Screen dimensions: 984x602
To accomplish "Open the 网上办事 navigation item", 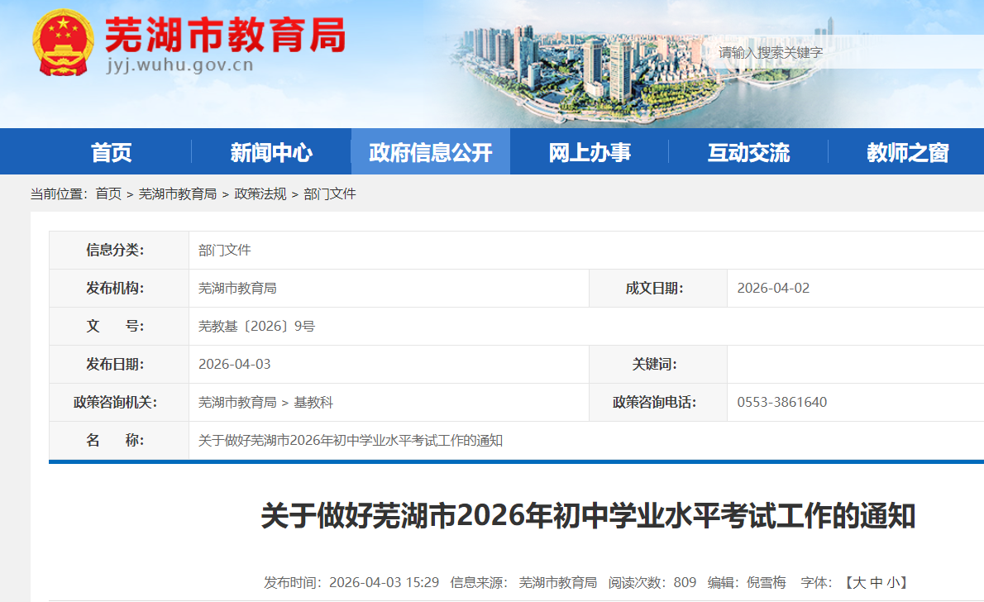I will tap(590, 152).
